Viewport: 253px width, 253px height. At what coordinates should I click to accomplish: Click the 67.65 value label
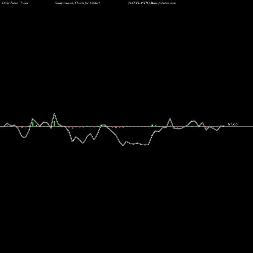[233, 124]
